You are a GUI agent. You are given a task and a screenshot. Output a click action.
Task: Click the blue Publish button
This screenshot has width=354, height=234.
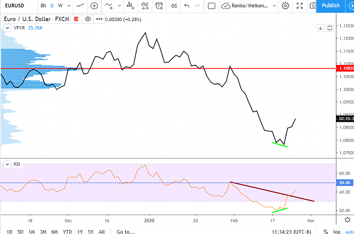[x=331, y=6]
